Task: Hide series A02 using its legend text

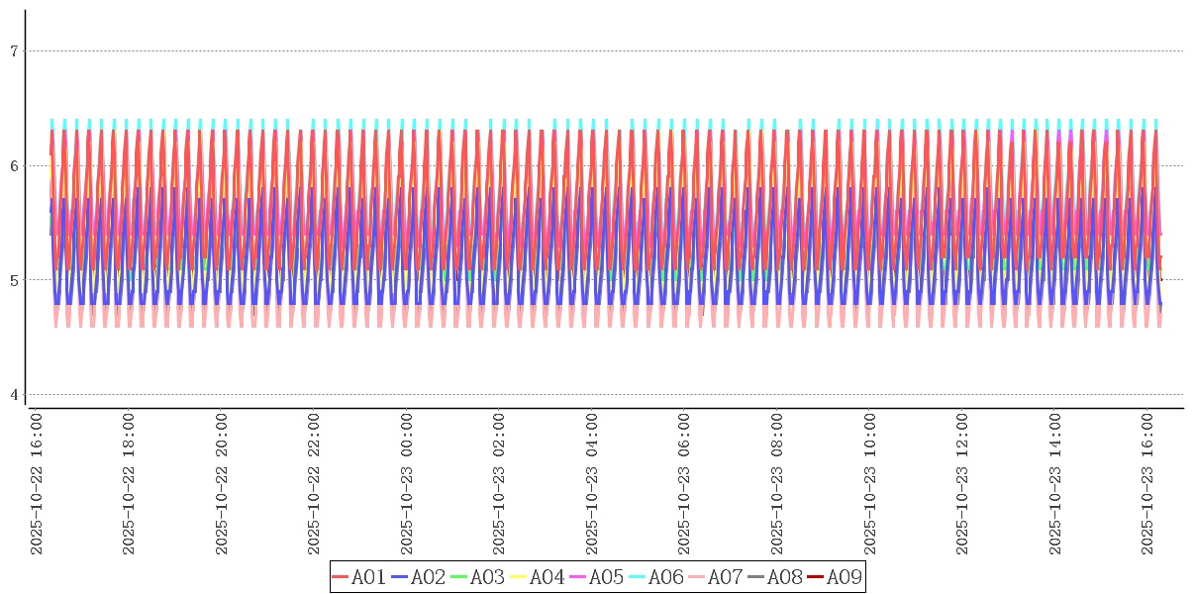Action: 428,577
